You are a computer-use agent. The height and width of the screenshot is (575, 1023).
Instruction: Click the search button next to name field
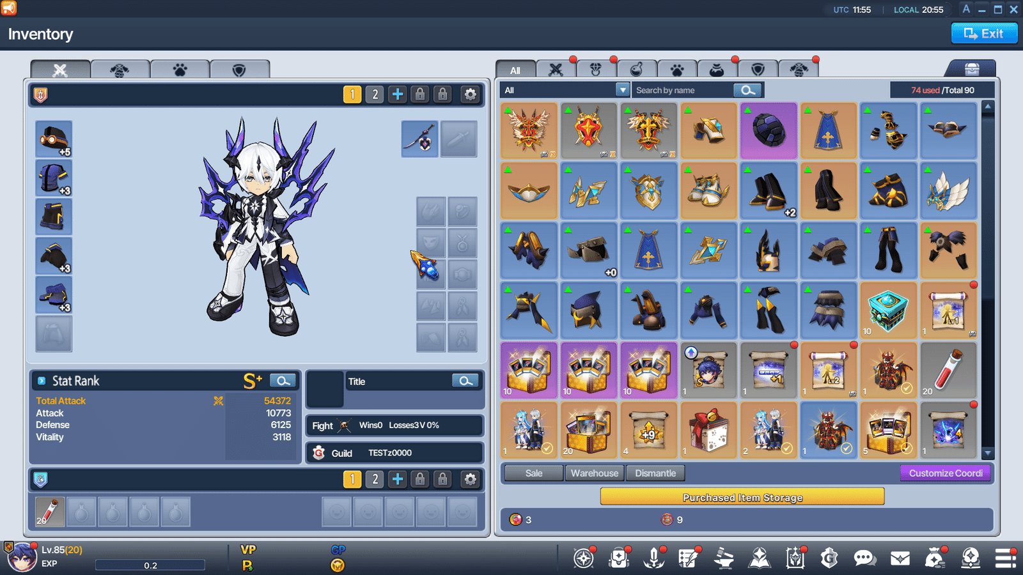[x=748, y=90]
